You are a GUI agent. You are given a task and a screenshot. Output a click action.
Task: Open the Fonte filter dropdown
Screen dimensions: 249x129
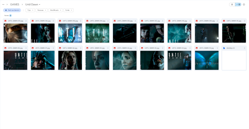[x=68, y=10]
